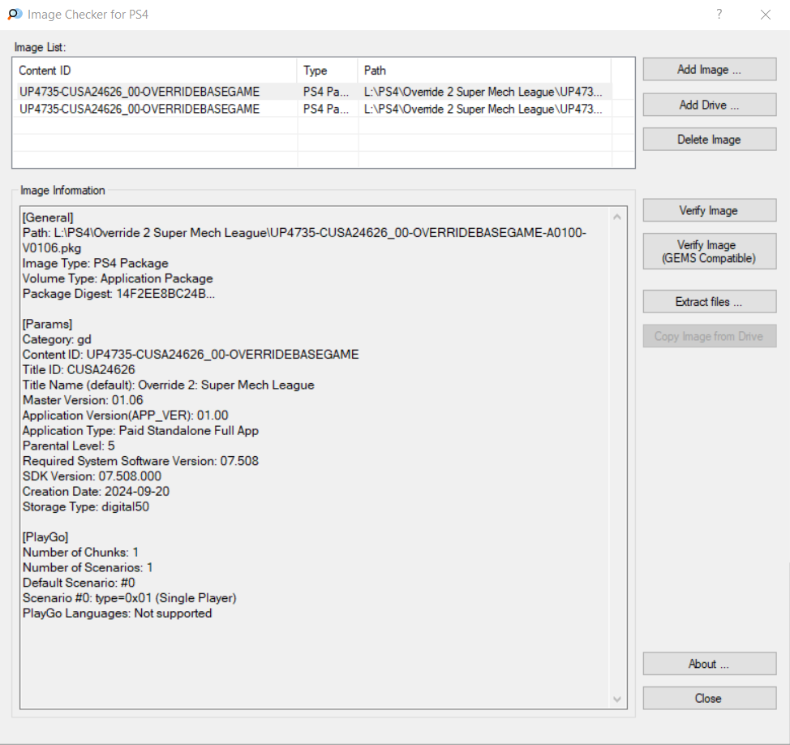Open the About dialog

coord(710,664)
